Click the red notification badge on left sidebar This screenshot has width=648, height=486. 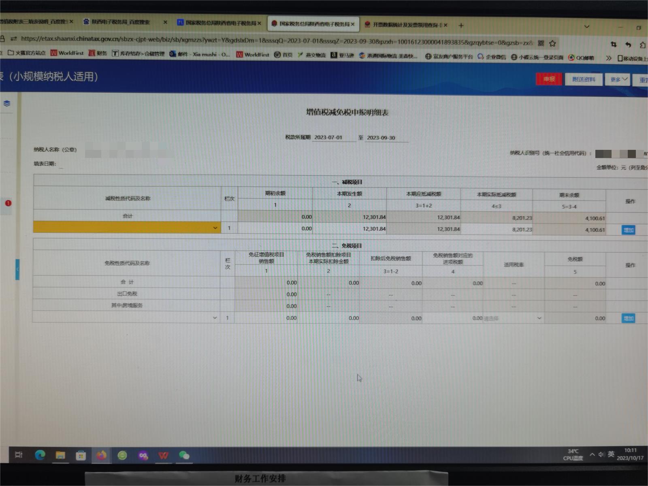tap(8, 203)
